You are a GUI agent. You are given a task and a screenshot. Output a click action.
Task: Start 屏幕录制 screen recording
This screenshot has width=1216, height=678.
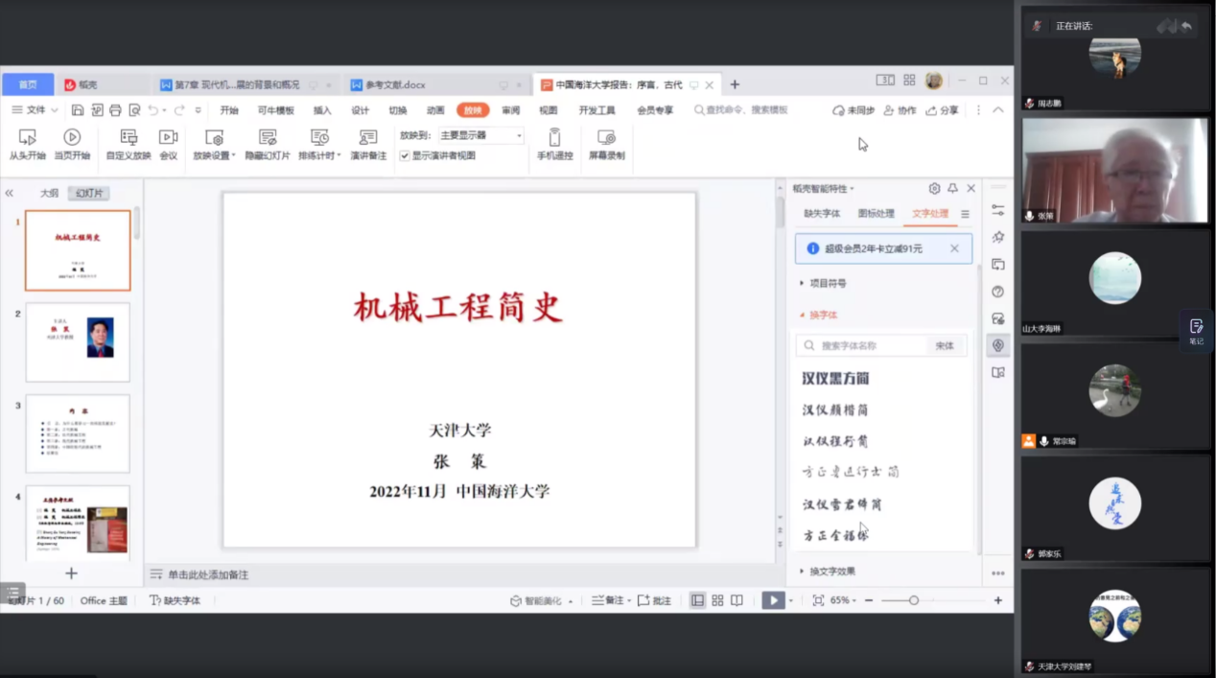[606, 138]
